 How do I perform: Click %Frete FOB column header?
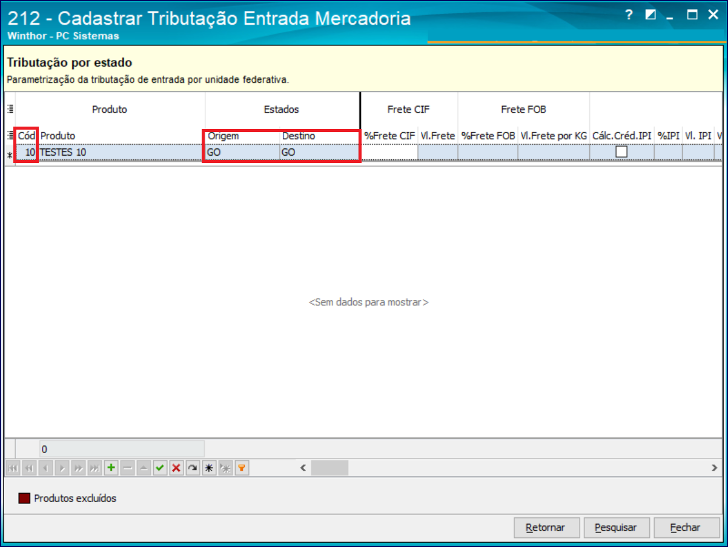(x=488, y=136)
